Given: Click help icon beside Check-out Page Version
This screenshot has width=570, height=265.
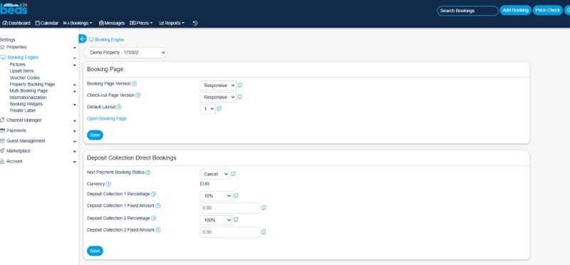Looking at the screenshot, I should coord(138,95).
